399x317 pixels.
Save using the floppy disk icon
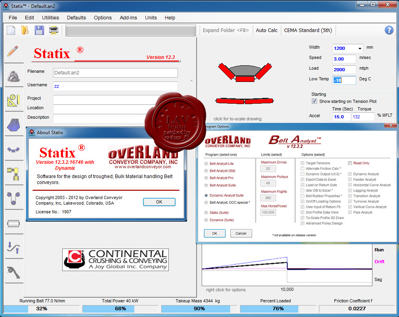[x=39, y=30]
